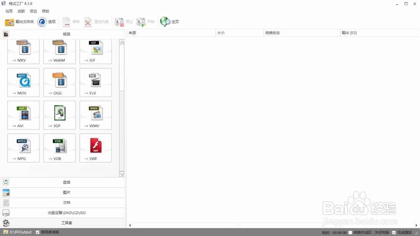Click the stop (停止) toolbar button

pos(123,22)
